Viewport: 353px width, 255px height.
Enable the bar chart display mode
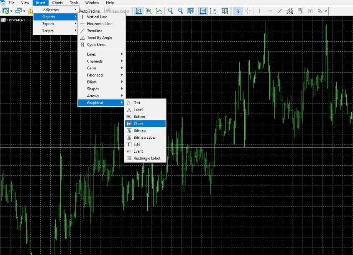(x=138, y=11)
